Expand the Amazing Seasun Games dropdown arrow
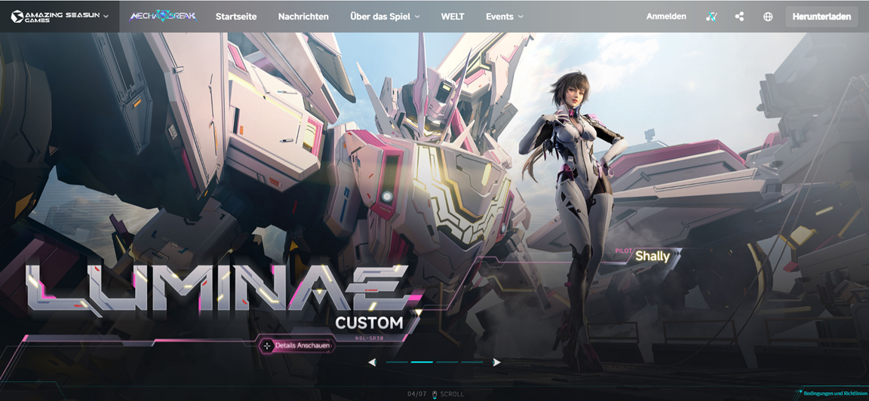 (x=106, y=17)
